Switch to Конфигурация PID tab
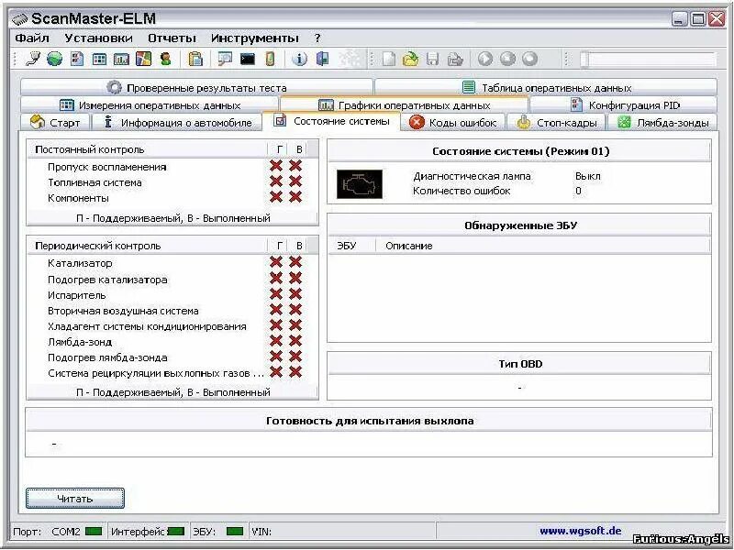734x550 pixels. click(x=624, y=105)
